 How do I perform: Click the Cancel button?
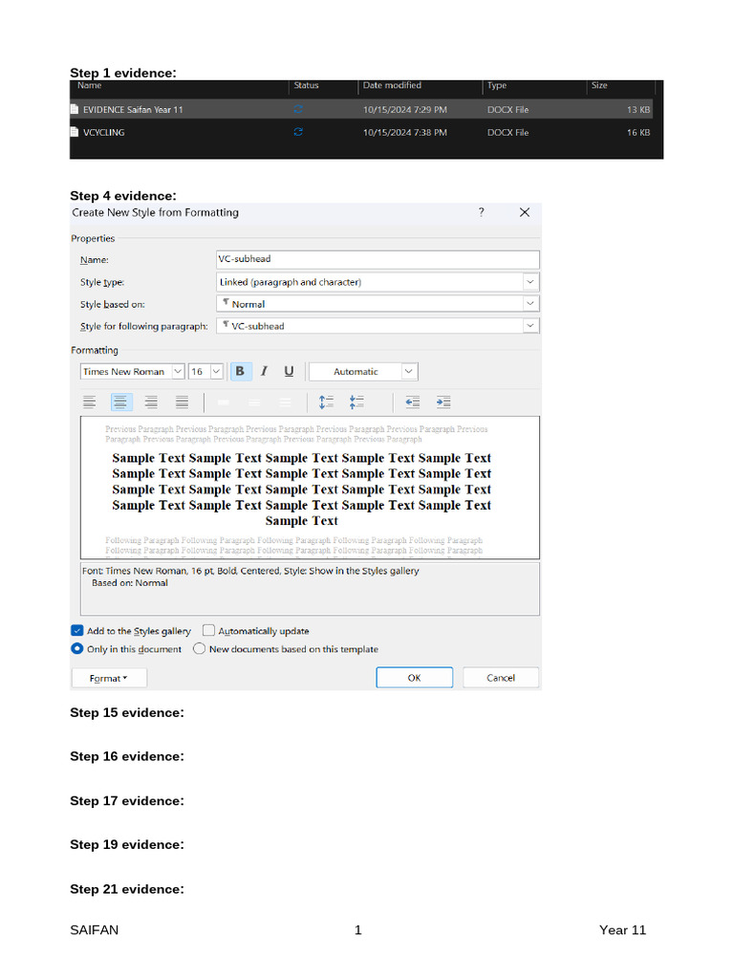501,678
